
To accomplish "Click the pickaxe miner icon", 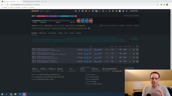I will (x=106, y=11).
